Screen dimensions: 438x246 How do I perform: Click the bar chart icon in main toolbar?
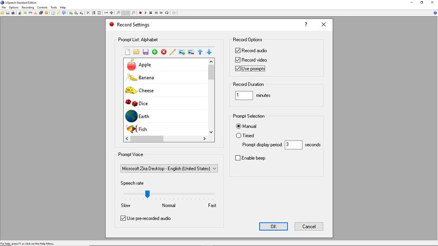[x=20, y=13]
